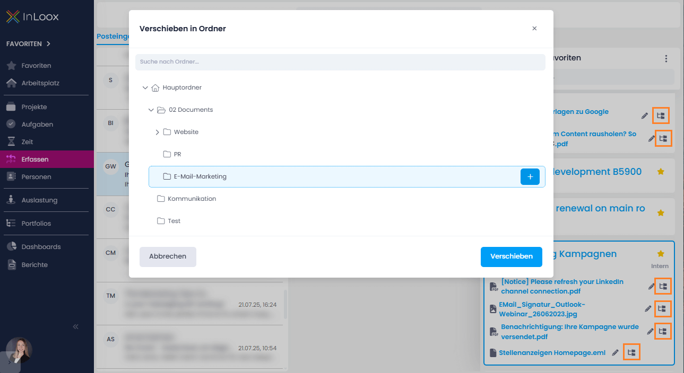Expand the Website folder
The image size is (684, 373).
click(157, 132)
